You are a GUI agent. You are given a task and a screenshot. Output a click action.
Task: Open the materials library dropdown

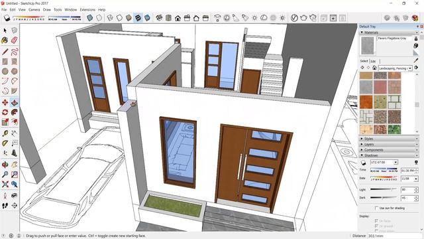pyautogui.click(x=410, y=68)
